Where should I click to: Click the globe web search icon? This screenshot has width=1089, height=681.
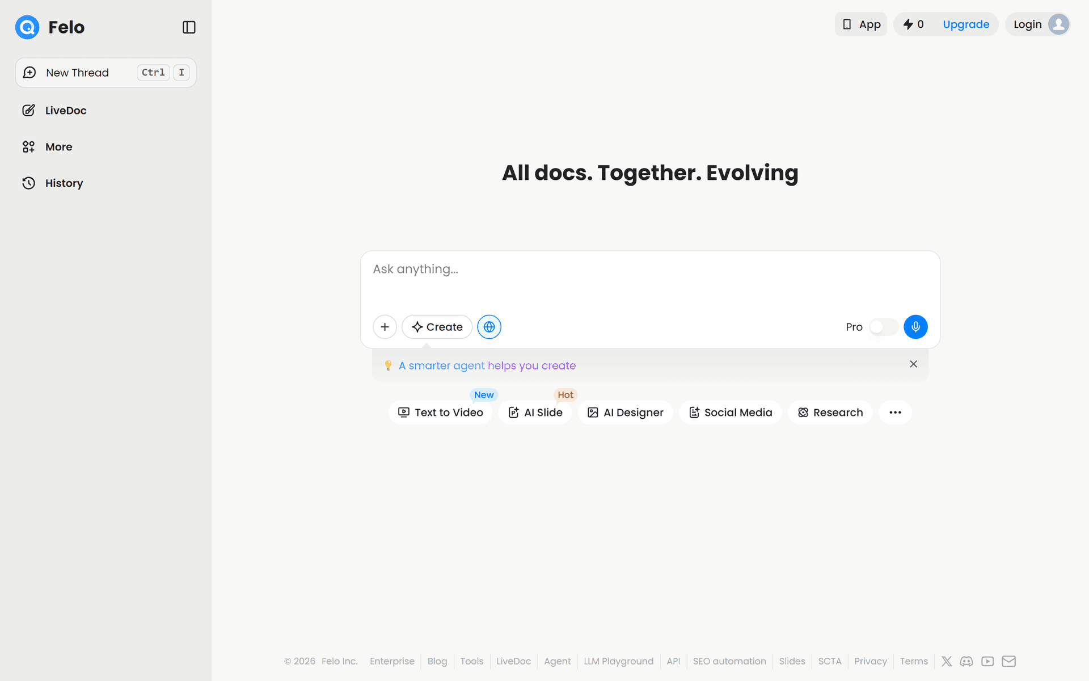tap(489, 327)
